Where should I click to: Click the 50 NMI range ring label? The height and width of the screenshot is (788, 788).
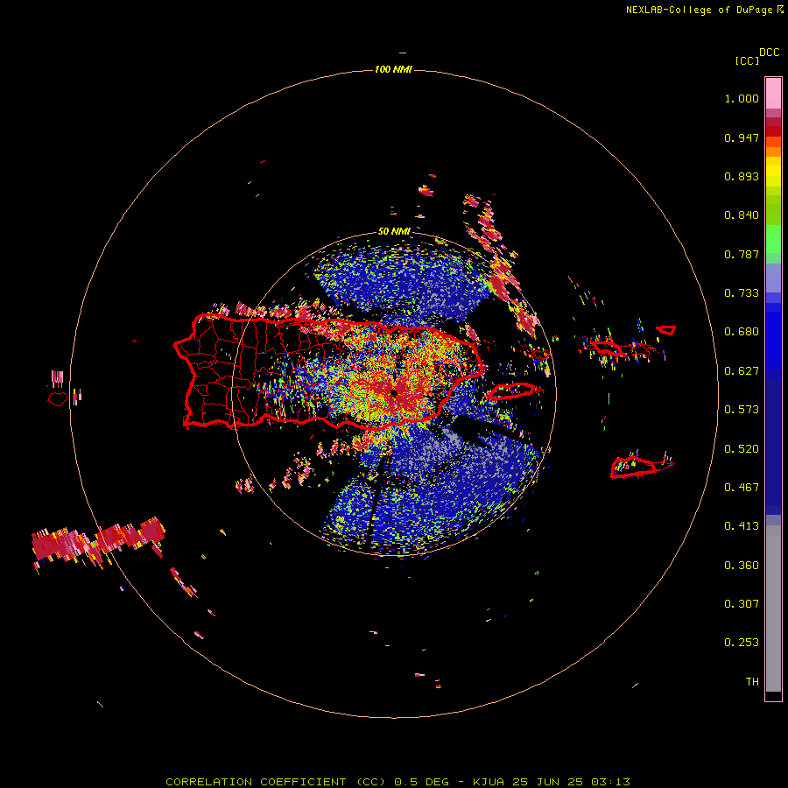(x=394, y=232)
